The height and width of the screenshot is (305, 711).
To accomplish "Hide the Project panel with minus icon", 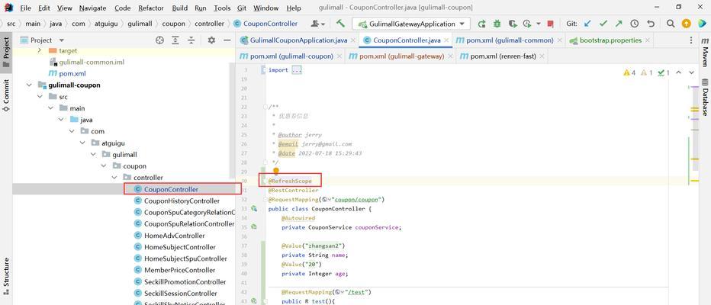I will [227, 40].
